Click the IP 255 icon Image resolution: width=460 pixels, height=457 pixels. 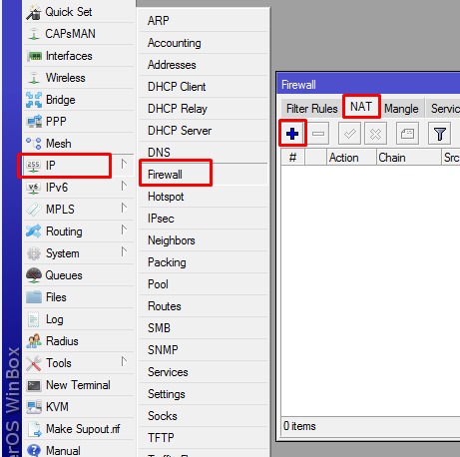pyautogui.click(x=34, y=166)
